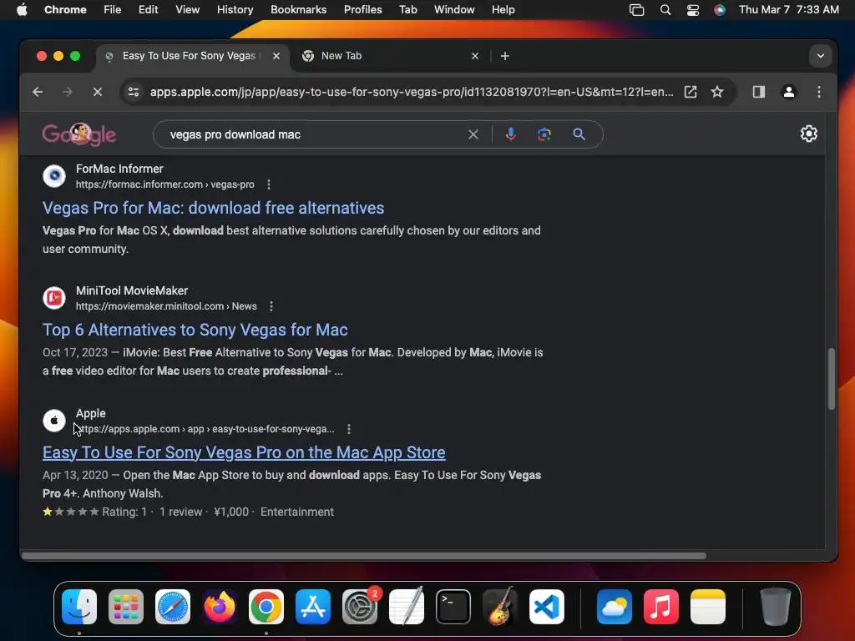Open Music app from the Dock
Screen dimensions: 855x641
coord(661,607)
